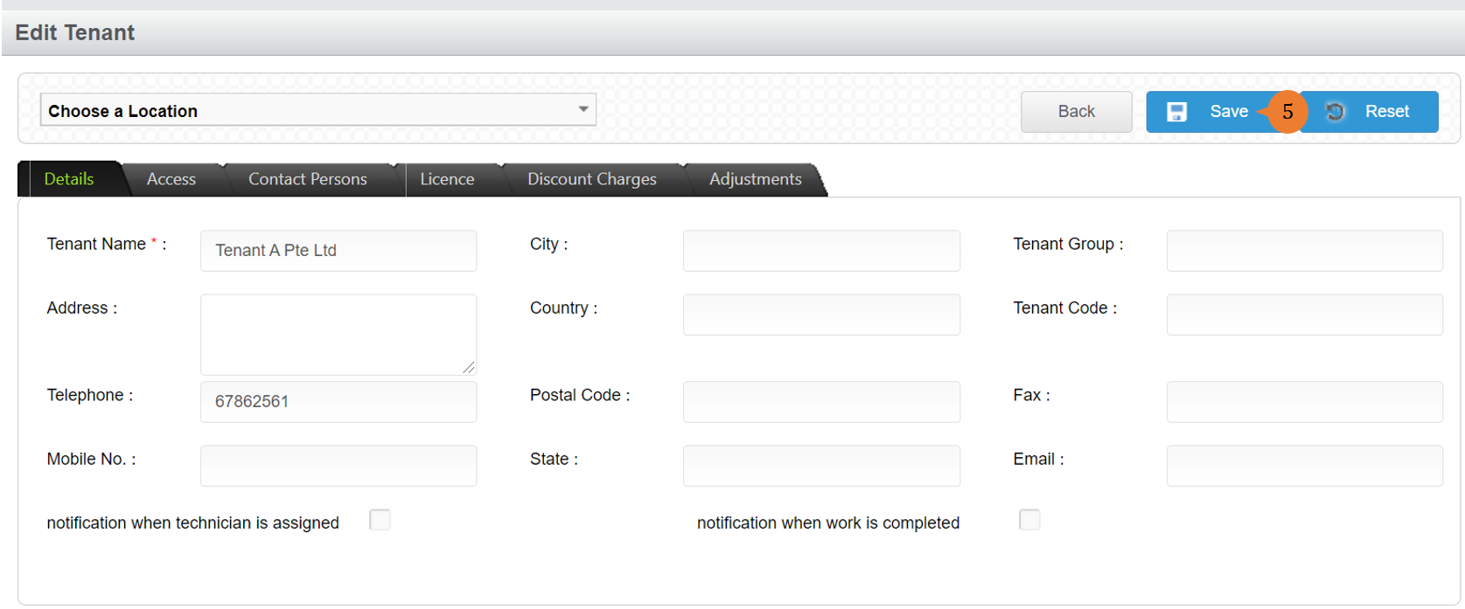The image size is (1465, 609).
Task: Open the Discount Charges tab
Action: [592, 179]
